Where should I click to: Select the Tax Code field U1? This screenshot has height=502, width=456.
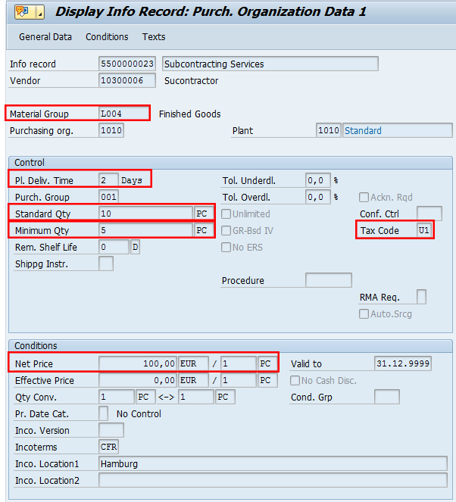pyautogui.click(x=424, y=230)
